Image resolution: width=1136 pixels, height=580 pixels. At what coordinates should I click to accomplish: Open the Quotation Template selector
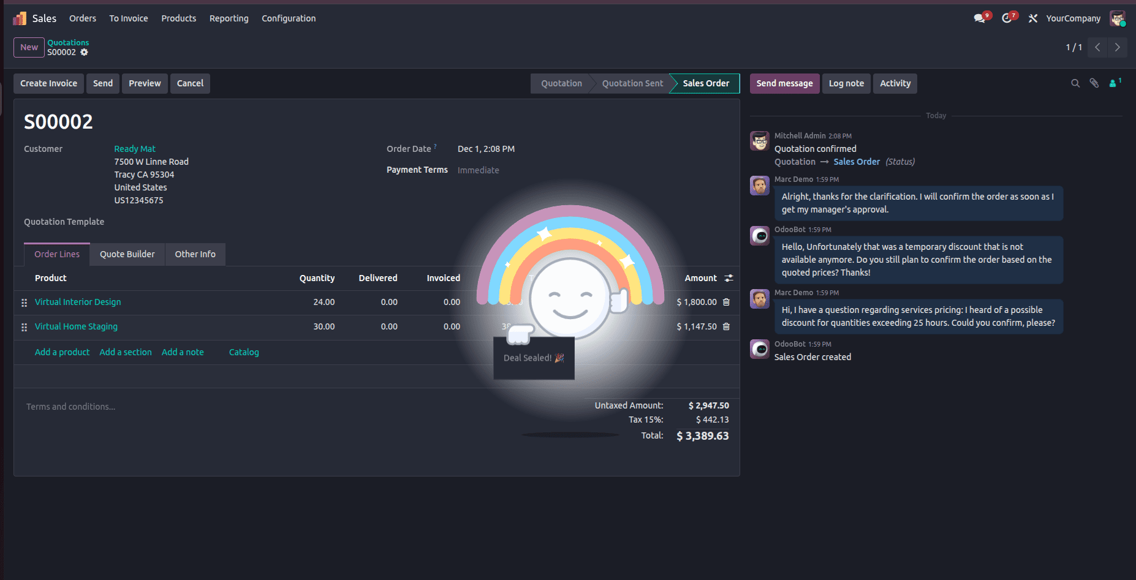click(153, 222)
